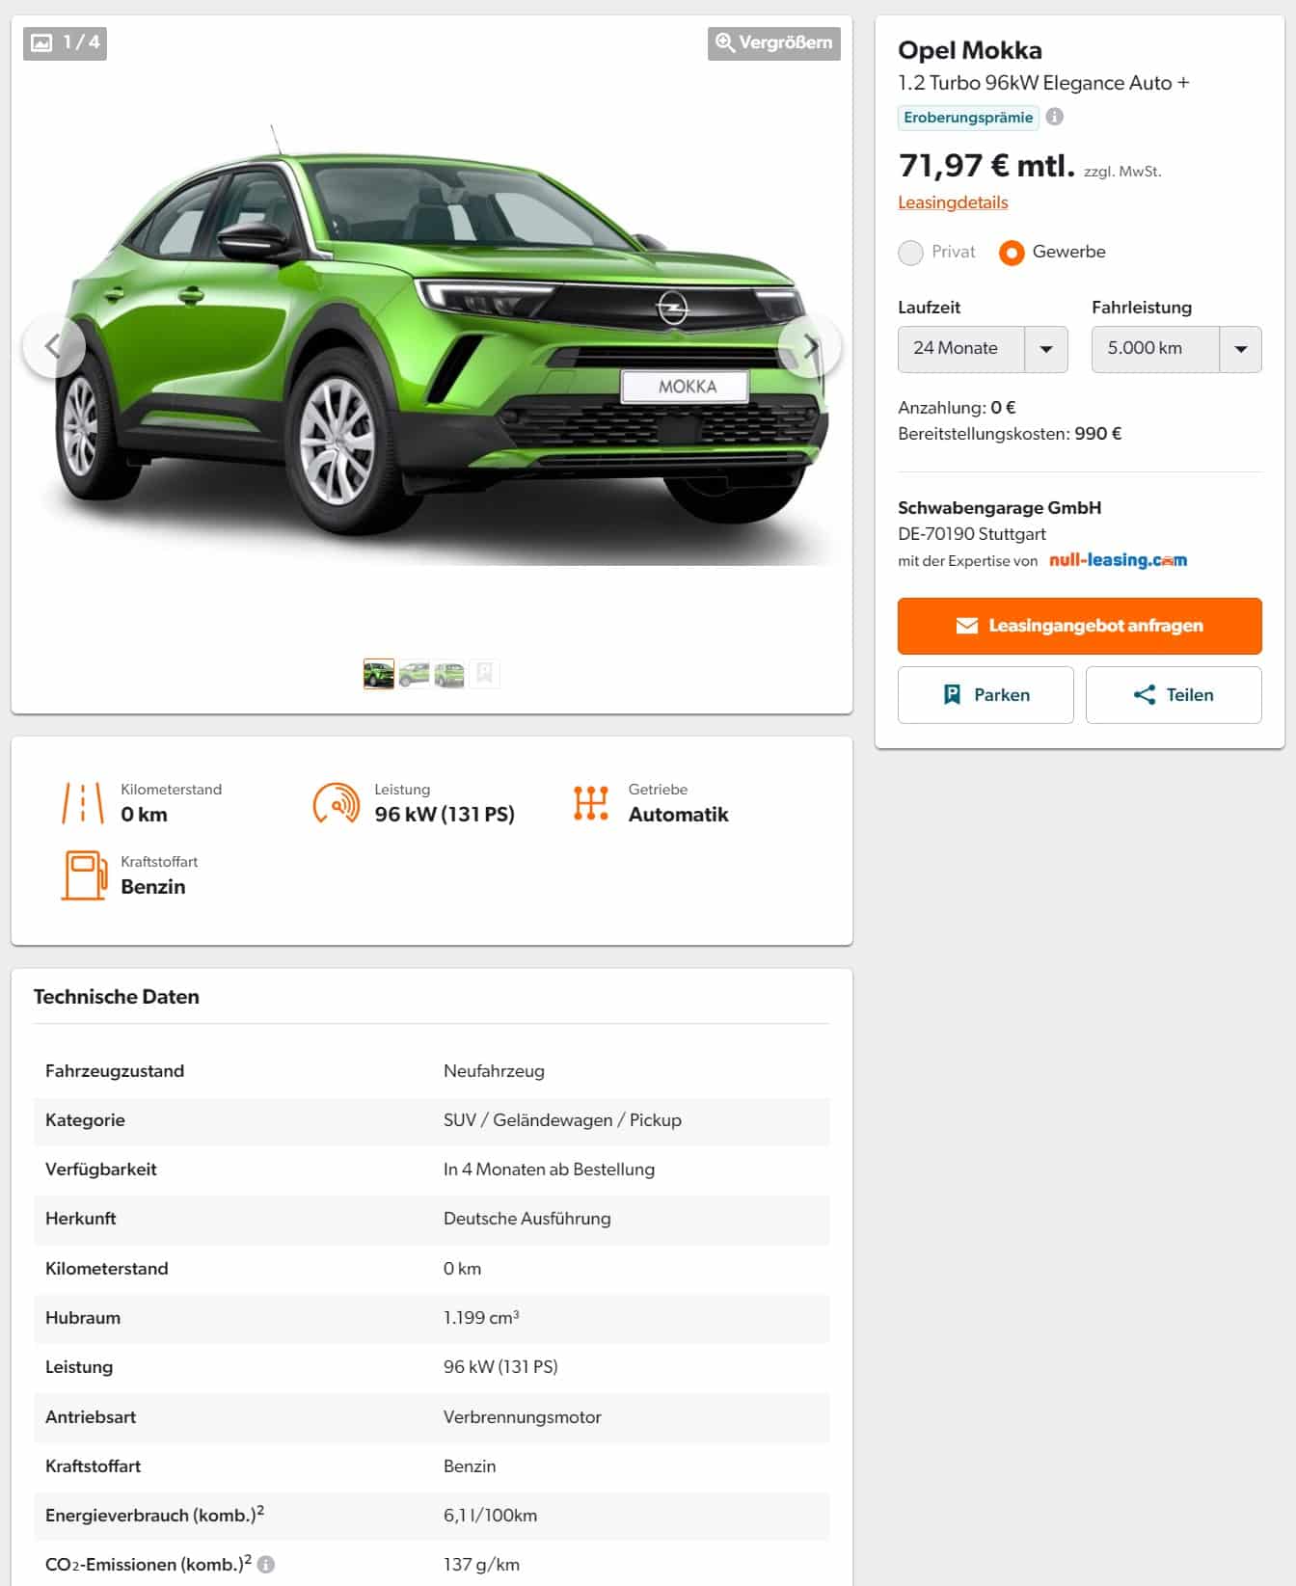Save listing with Parken button
This screenshot has width=1296, height=1586.
(x=985, y=695)
